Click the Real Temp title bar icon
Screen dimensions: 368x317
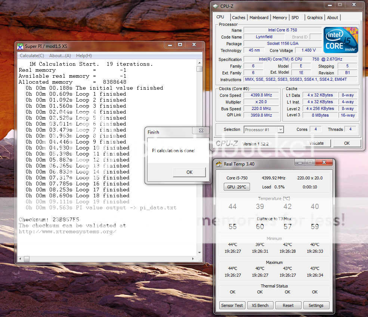coord(218,164)
